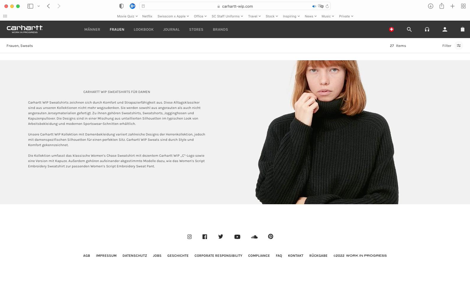Open the BRANDS section
The height and width of the screenshot is (304, 470).
(221, 30)
